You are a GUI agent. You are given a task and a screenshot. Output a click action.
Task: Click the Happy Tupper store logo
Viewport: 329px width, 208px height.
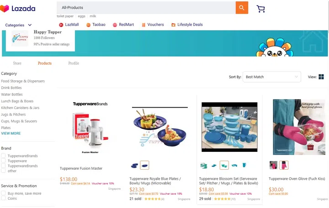[x=20, y=38]
